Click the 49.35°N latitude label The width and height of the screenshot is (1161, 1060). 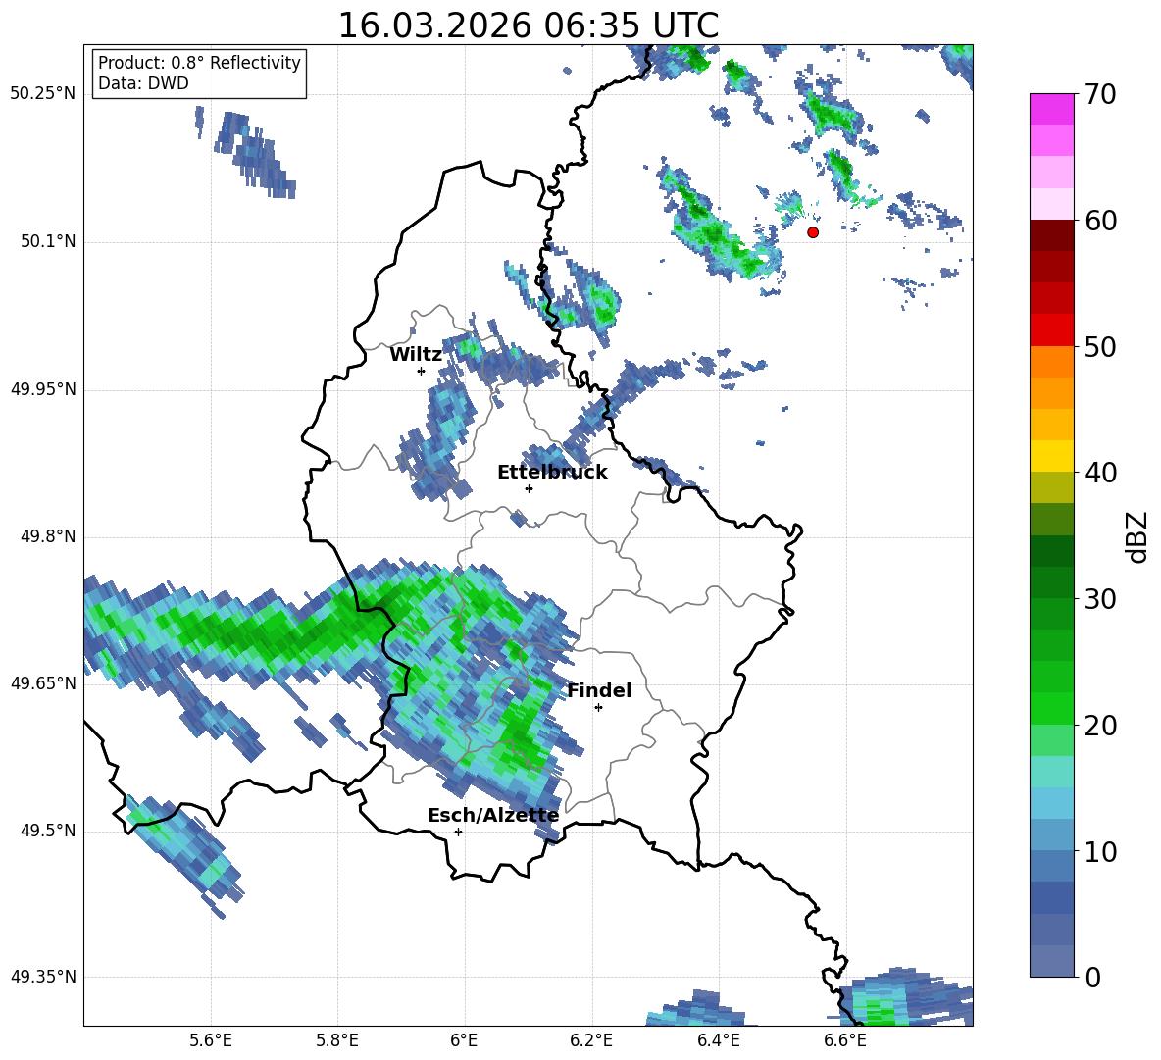pyautogui.click(x=42, y=977)
